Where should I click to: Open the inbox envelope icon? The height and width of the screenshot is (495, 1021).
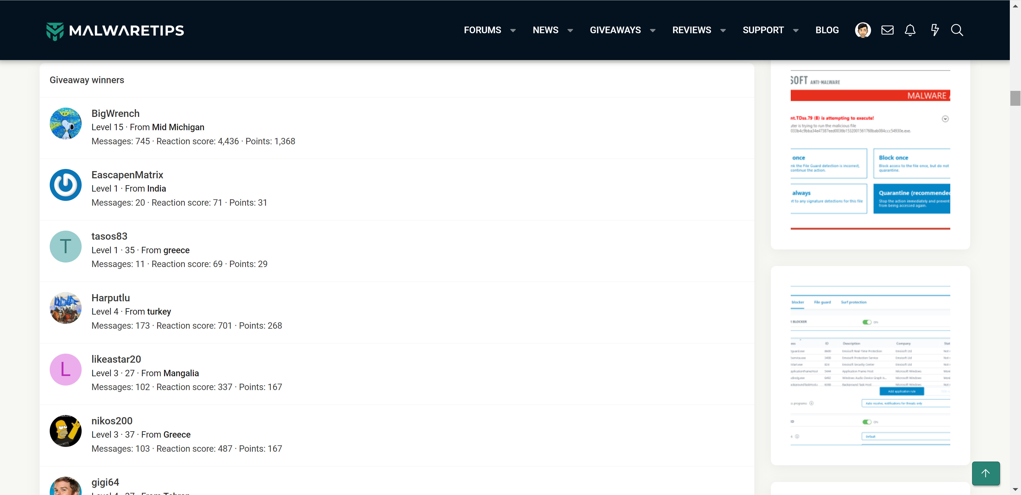click(887, 30)
